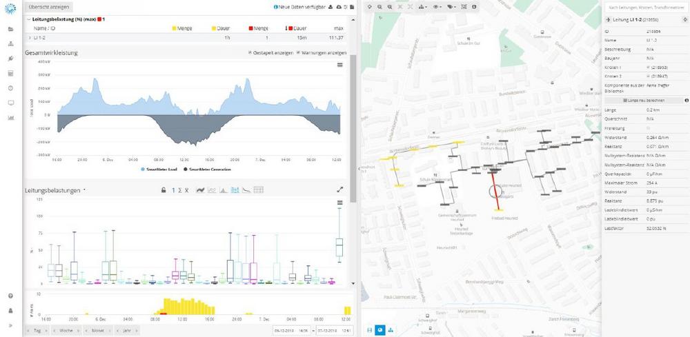Open Leitungsbelastungen chart title dropdown
690x337 pixels.
pos(84,190)
